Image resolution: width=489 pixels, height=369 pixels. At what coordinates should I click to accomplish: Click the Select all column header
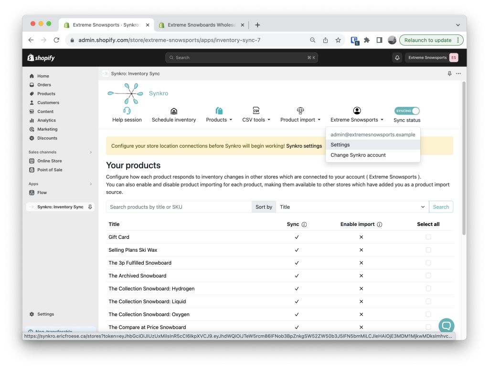point(428,224)
